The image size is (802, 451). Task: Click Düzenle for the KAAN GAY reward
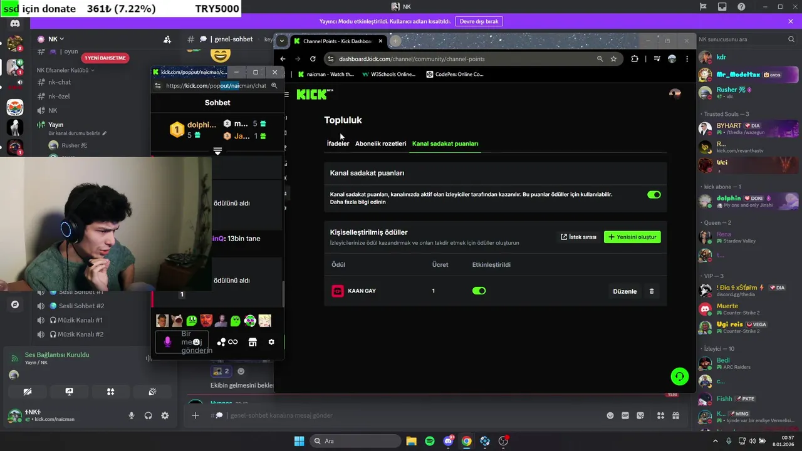(625, 291)
